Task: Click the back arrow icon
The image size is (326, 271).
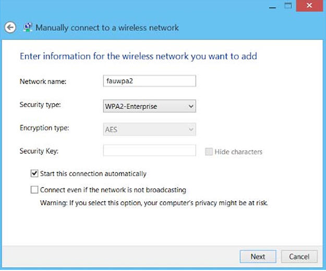Action: tap(10, 28)
